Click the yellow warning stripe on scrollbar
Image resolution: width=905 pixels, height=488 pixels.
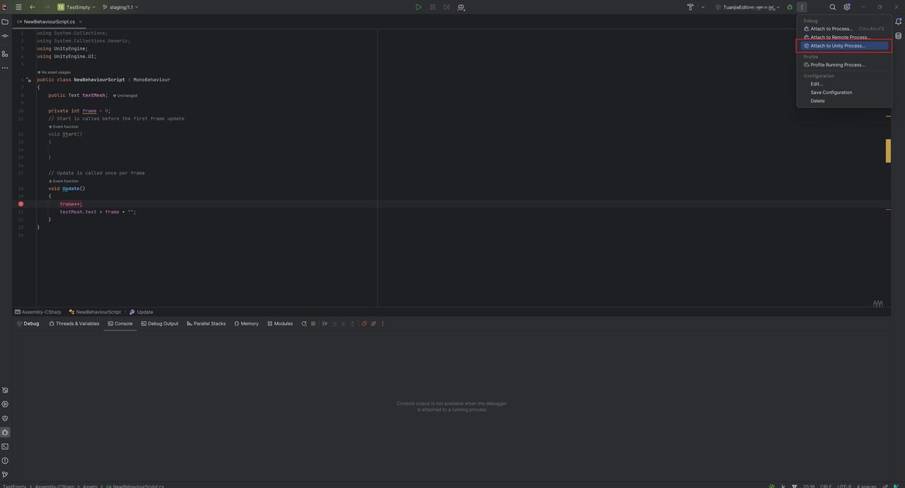[888, 150]
